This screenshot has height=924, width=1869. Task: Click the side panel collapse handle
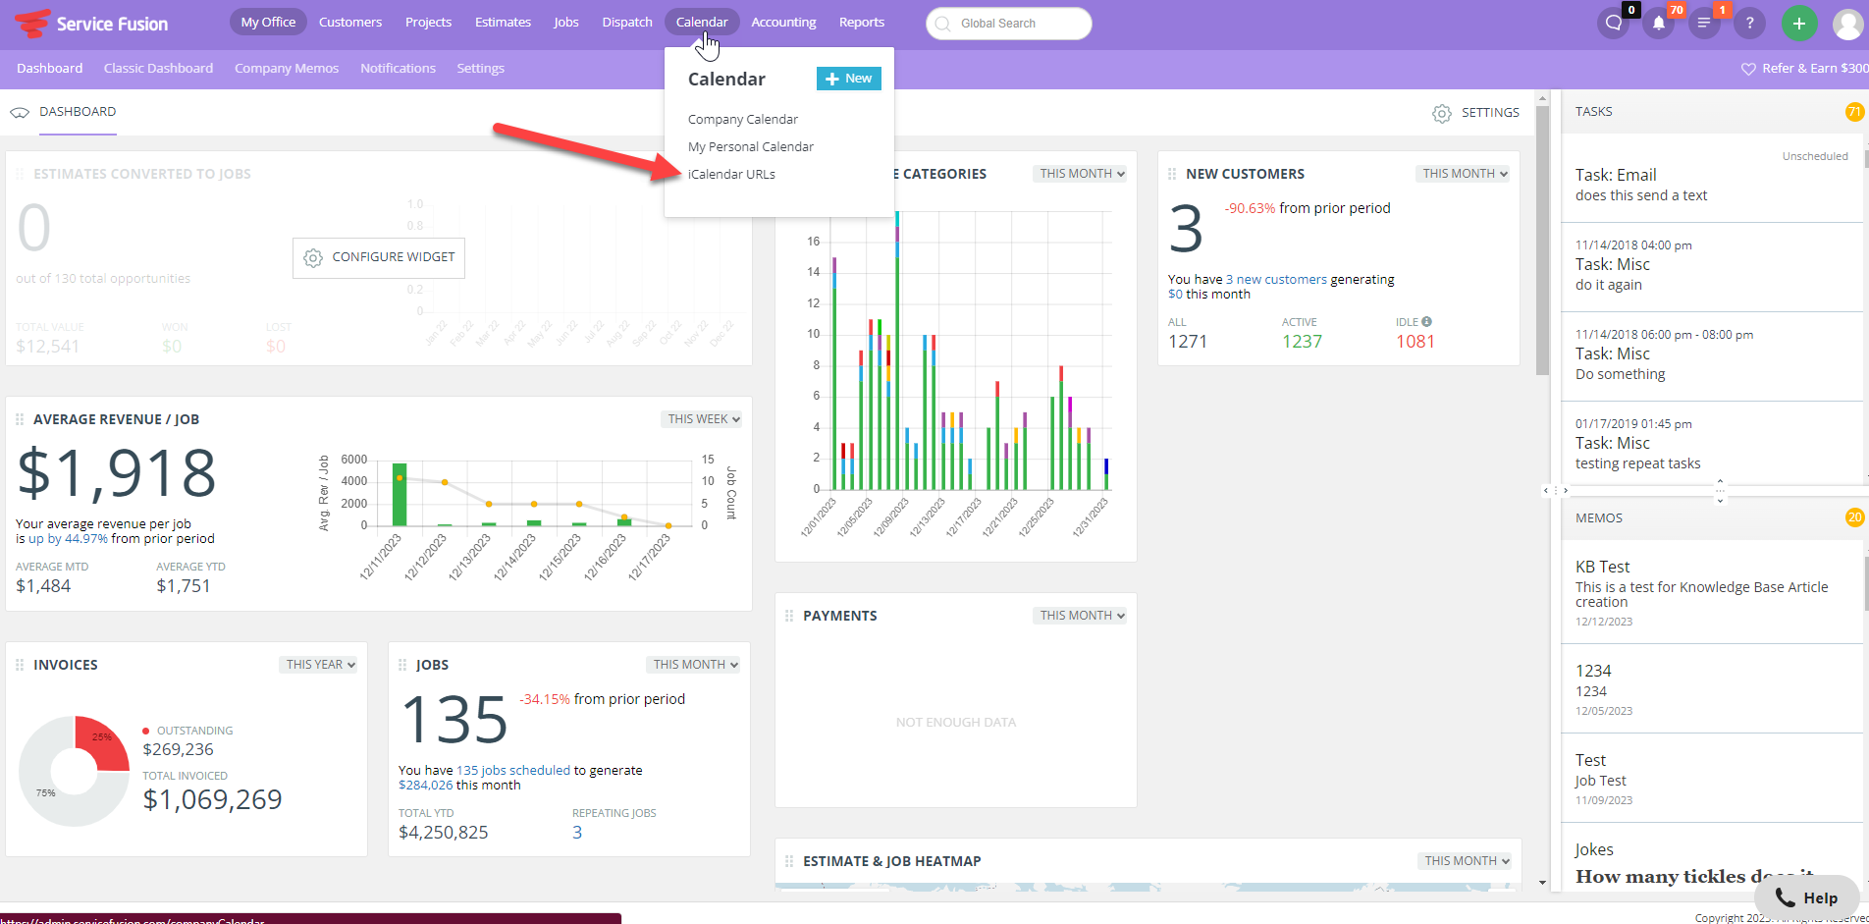(1555, 490)
